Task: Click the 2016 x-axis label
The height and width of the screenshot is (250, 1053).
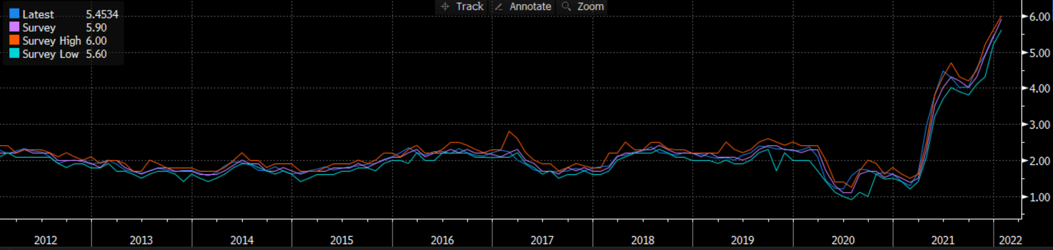Action: pyautogui.click(x=442, y=240)
